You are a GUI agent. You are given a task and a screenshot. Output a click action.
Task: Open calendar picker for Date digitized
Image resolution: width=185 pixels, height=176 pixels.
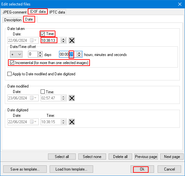tap(33, 122)
